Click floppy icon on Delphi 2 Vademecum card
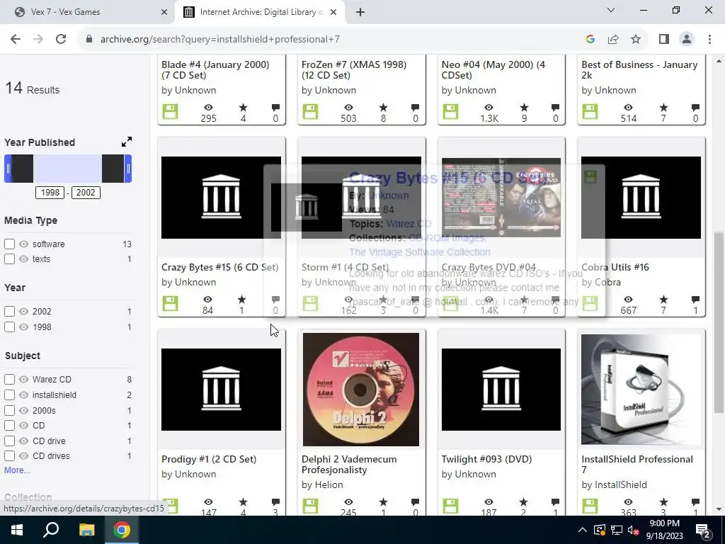This screenshot has height=544, width=725. coord(310,506)
